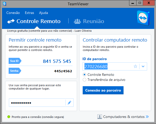Click Pronto para a conexão status text
Viewport: 156px width, 124px height.
pyautogui.click(x=38, y=117)
